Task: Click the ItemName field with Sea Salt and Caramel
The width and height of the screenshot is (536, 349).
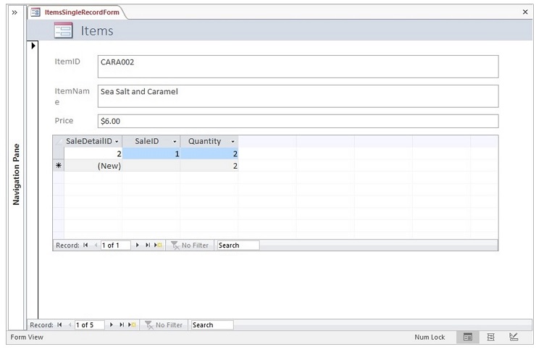Action: [298, 96]
